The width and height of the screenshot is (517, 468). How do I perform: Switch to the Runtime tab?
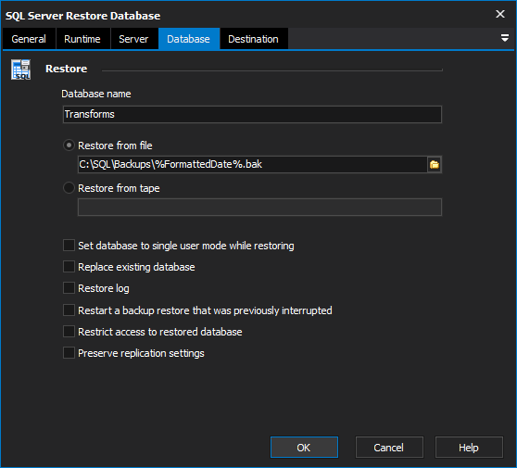pos(82,39)
